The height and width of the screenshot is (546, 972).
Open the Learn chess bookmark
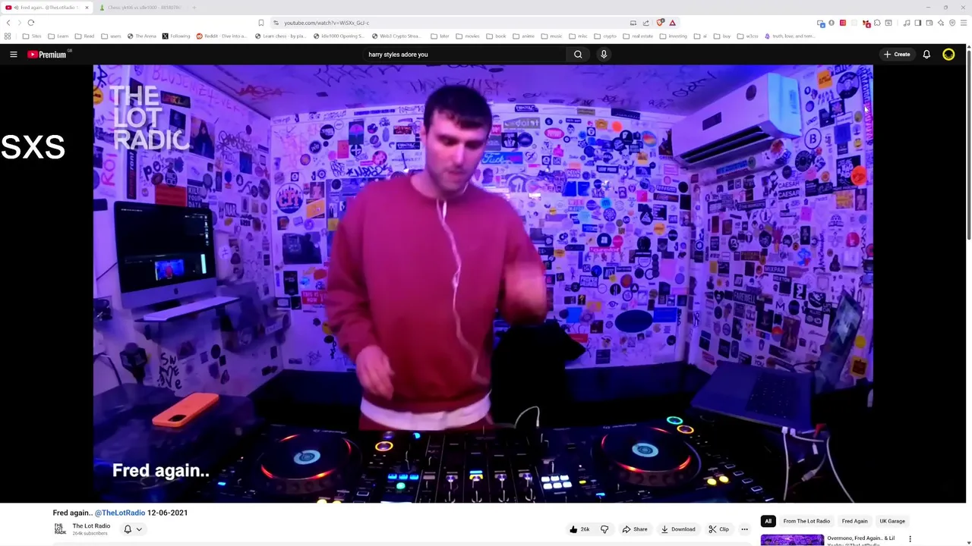click(281, 36)
